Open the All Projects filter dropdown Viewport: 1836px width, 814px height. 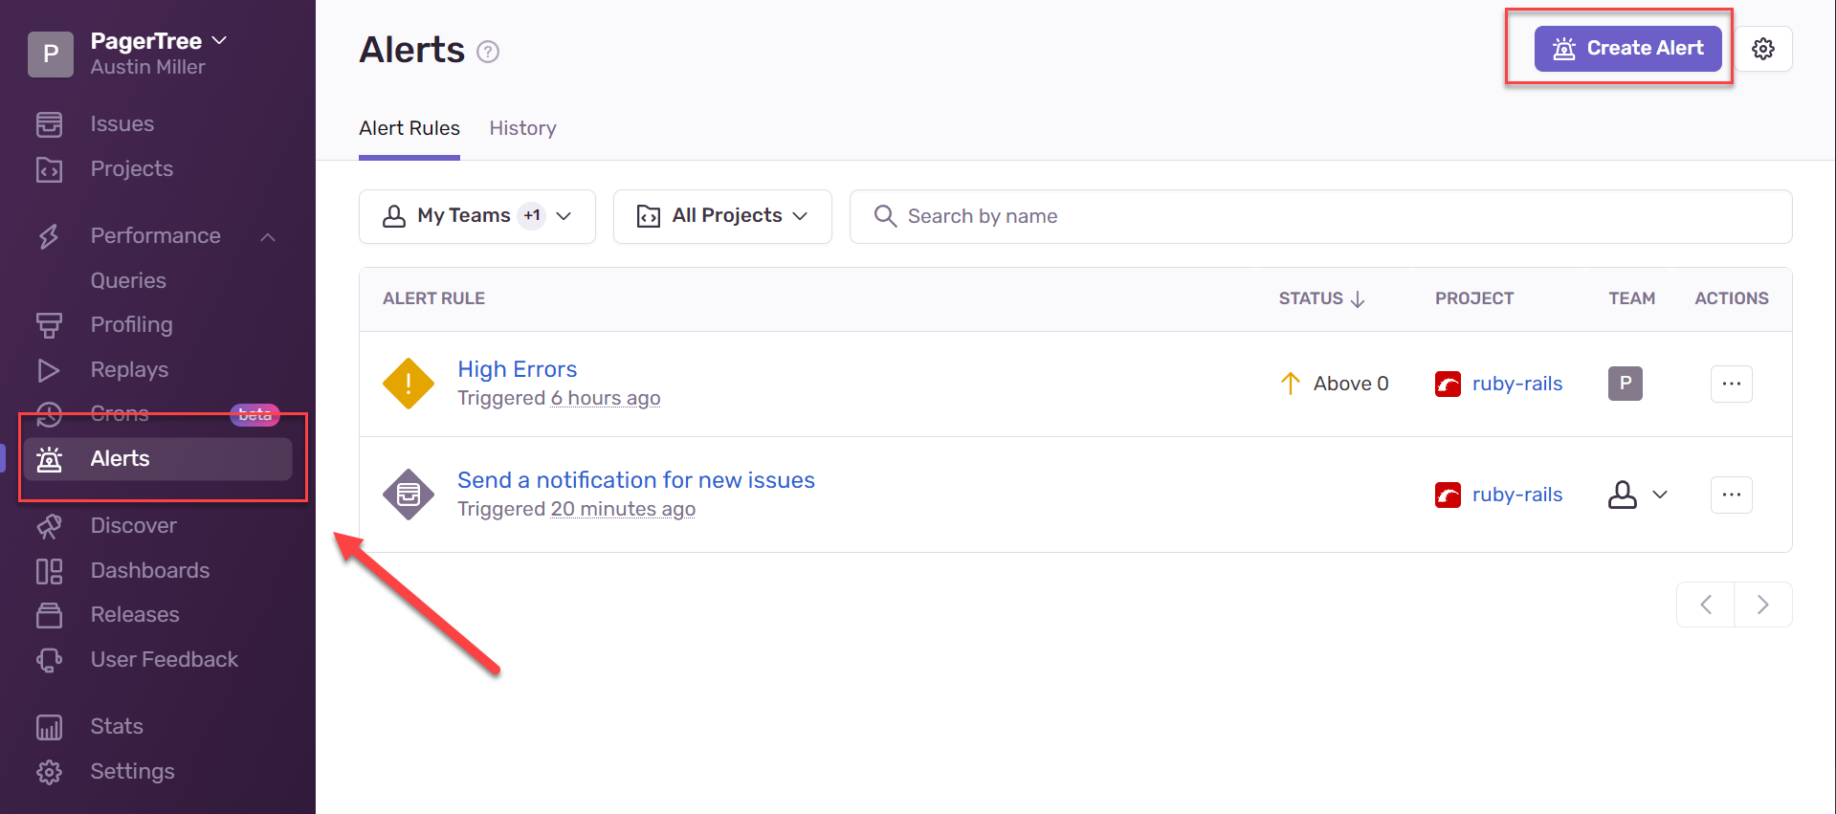point(722,216)
